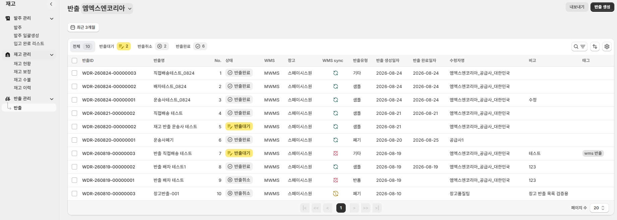617x220 pixels.
Task: Check the row WDR-260824-00000003
Action: [x=74, y=73]
